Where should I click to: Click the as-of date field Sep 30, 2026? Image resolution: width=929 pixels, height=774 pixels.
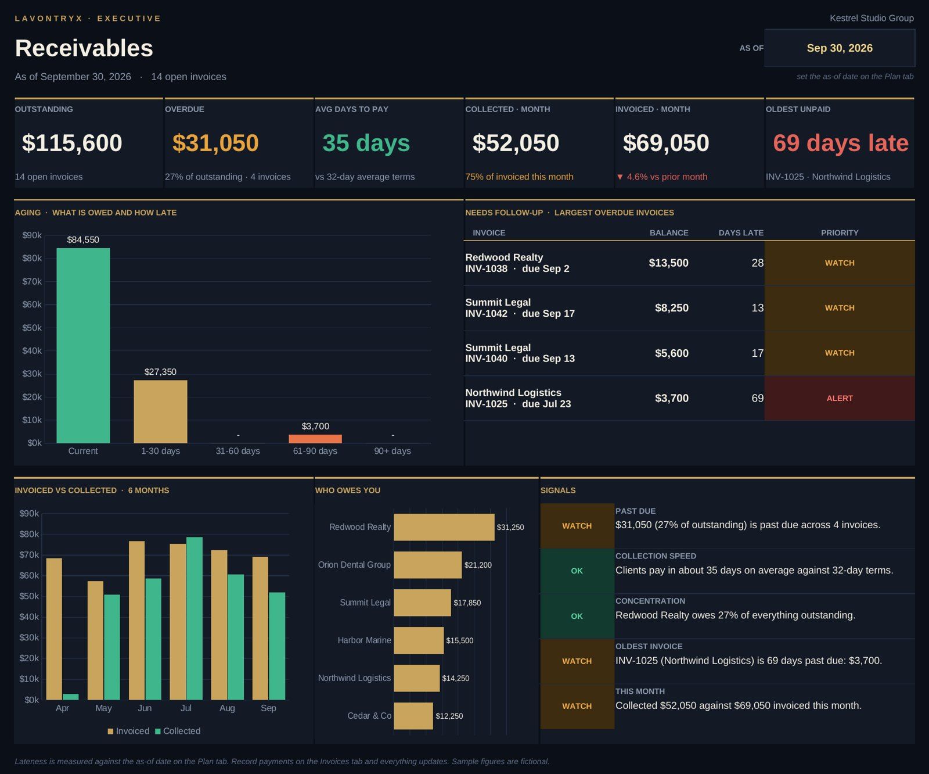pos(840,48)
